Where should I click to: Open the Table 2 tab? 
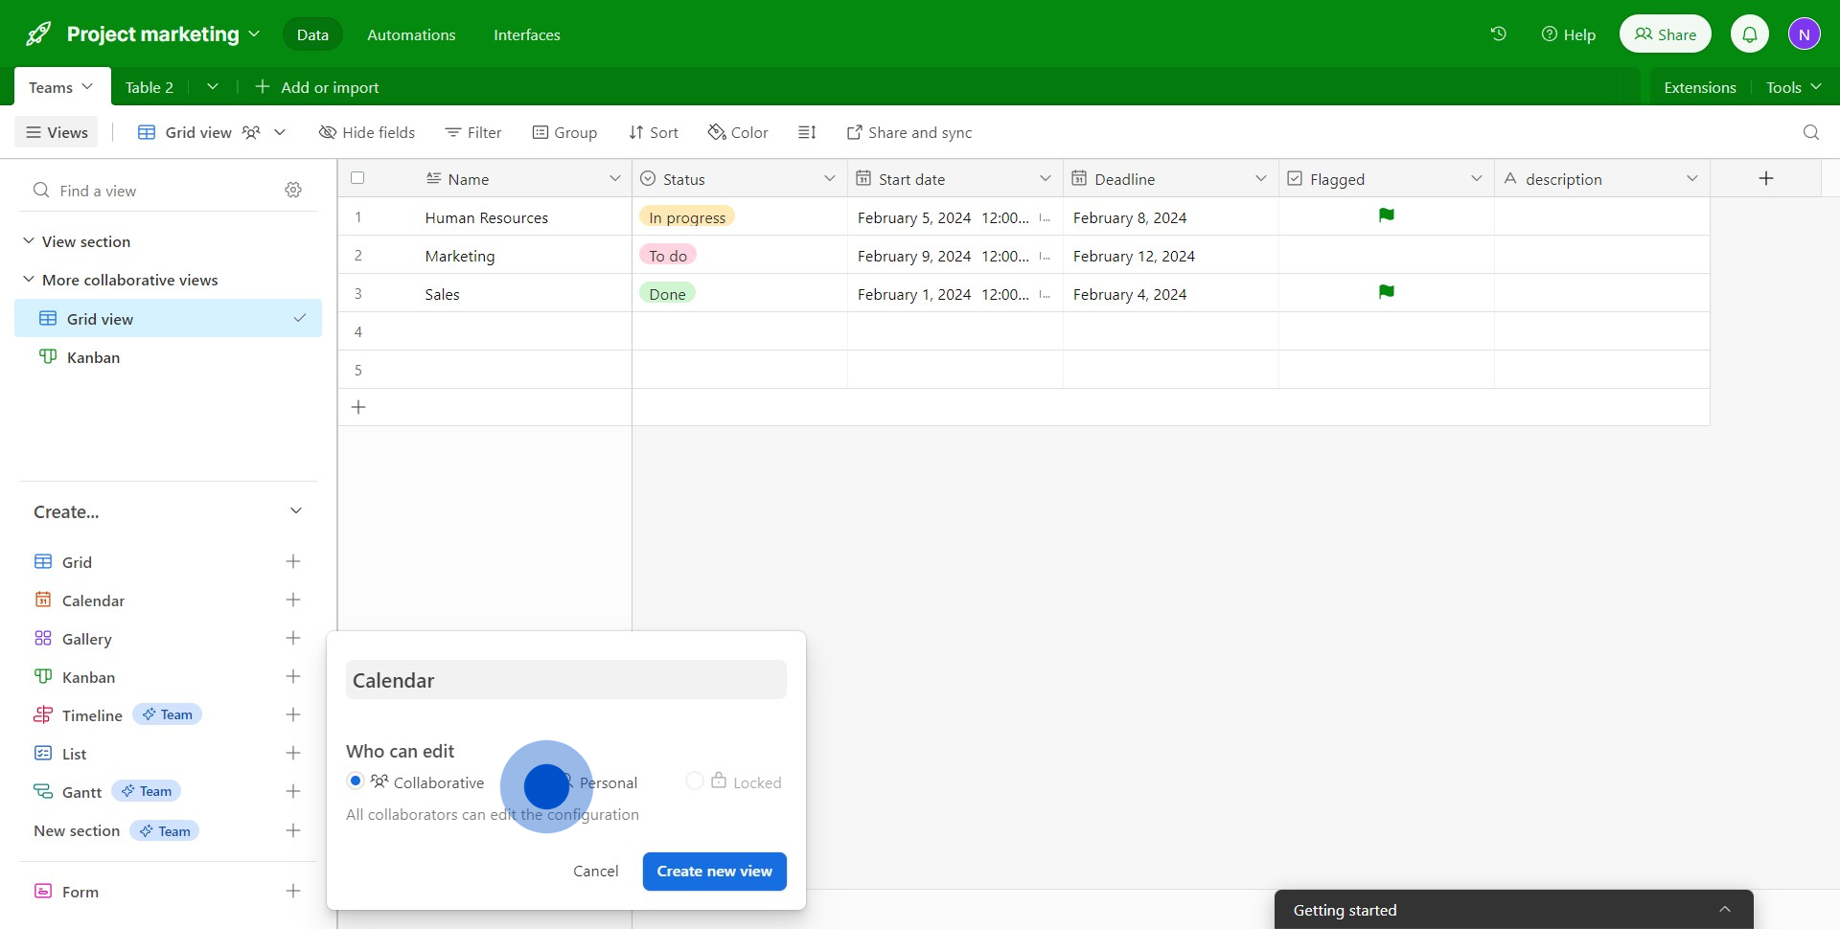[x=149, y=87]
